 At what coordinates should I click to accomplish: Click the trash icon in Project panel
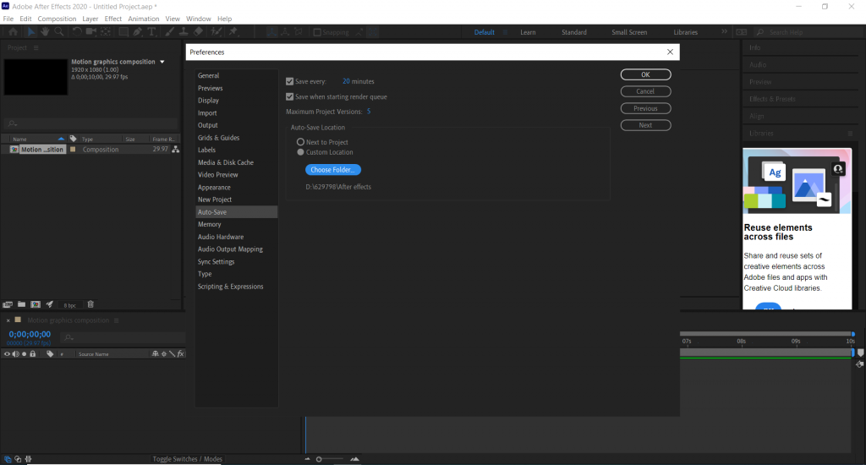90,304
